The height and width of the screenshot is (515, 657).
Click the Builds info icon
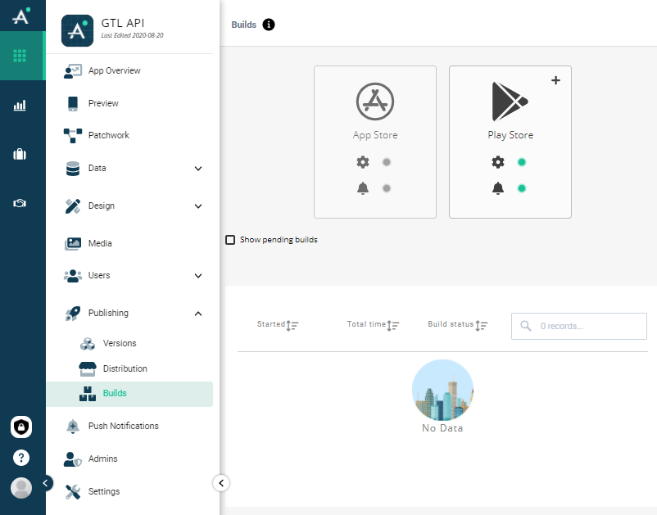(269, 25)
